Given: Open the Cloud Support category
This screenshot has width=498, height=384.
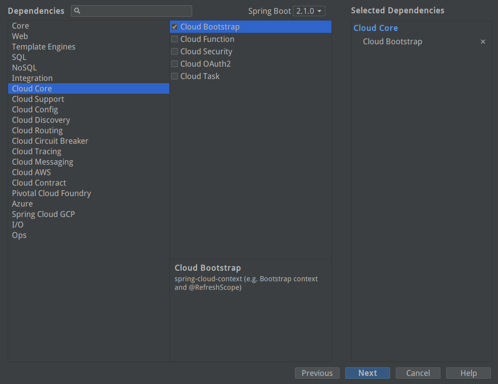Looking at the screenshot, I should tap(88, 99).
